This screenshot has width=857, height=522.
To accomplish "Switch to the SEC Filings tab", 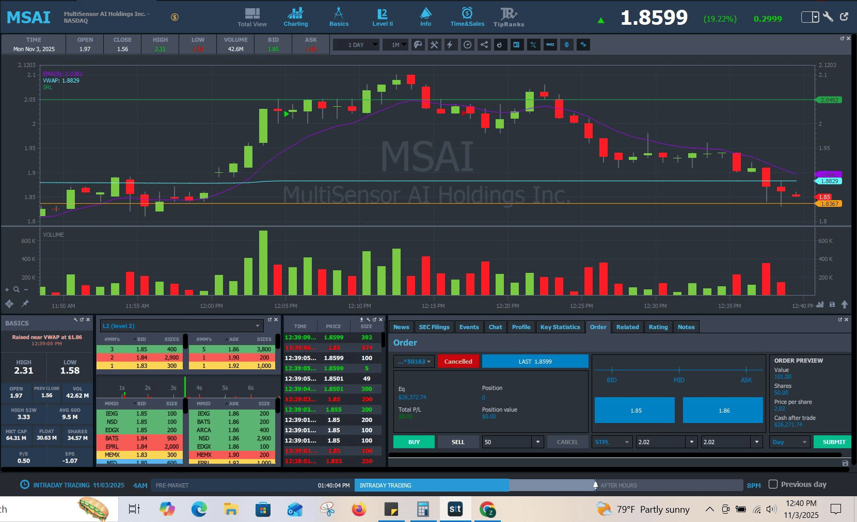I will (x=434, y=327).
